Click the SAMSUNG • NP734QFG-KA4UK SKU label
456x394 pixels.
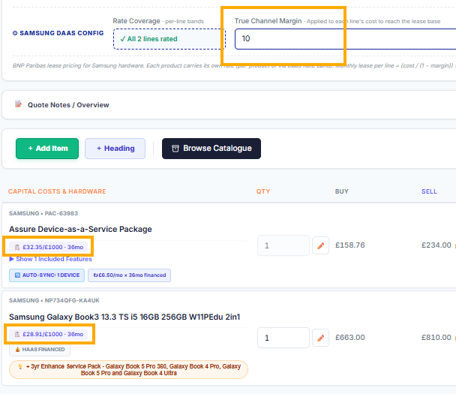[54, 300]
